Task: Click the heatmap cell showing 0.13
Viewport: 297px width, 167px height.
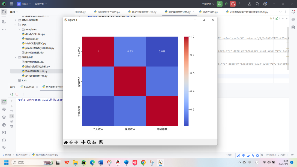Action: (x=130, y=51)
